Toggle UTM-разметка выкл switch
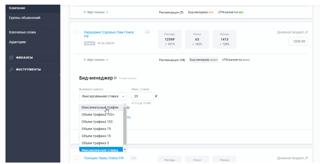The width and height of the screenshot is (320, 164). 236,60
